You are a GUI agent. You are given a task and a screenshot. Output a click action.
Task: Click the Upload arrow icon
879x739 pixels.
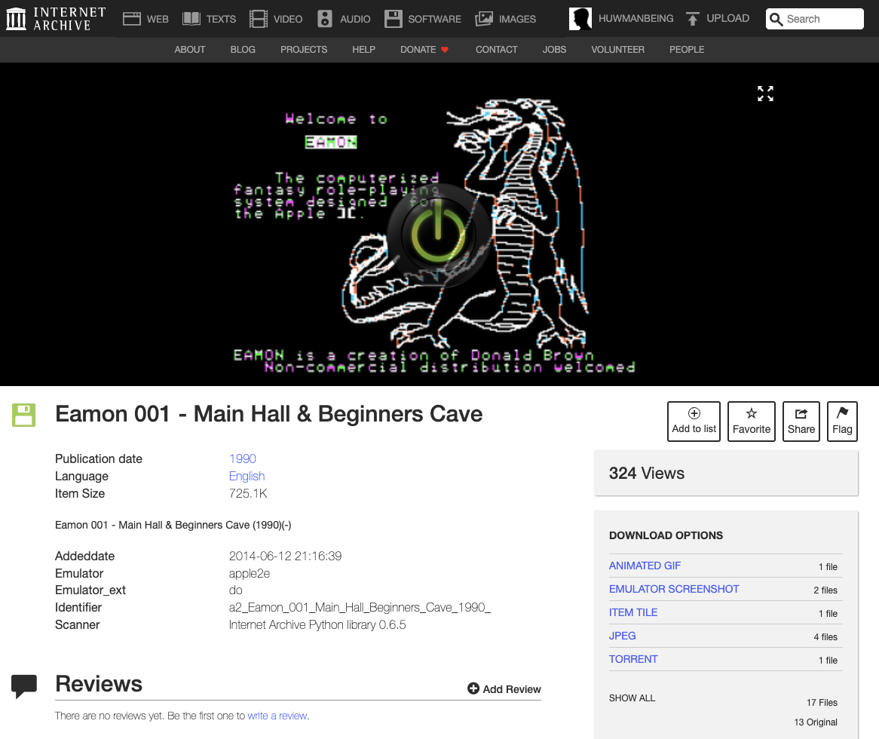pyautogui.click(x=692, y=19)
